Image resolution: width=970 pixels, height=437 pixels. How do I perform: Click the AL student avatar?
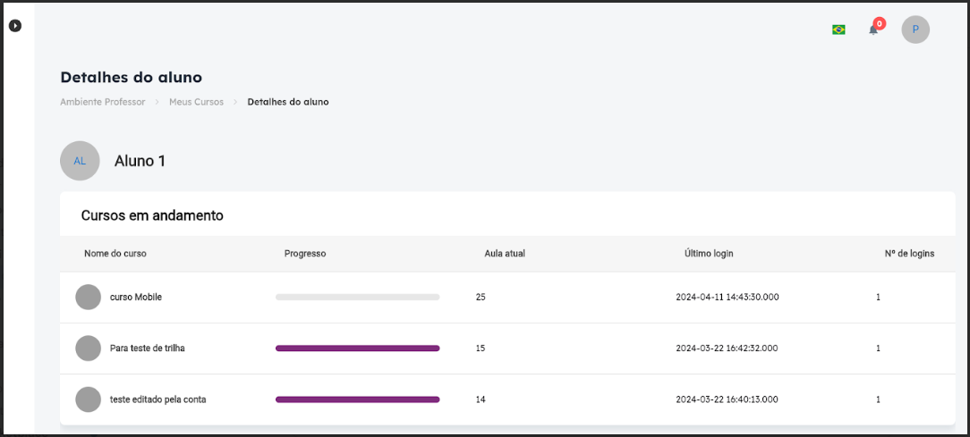coord(80,161)
